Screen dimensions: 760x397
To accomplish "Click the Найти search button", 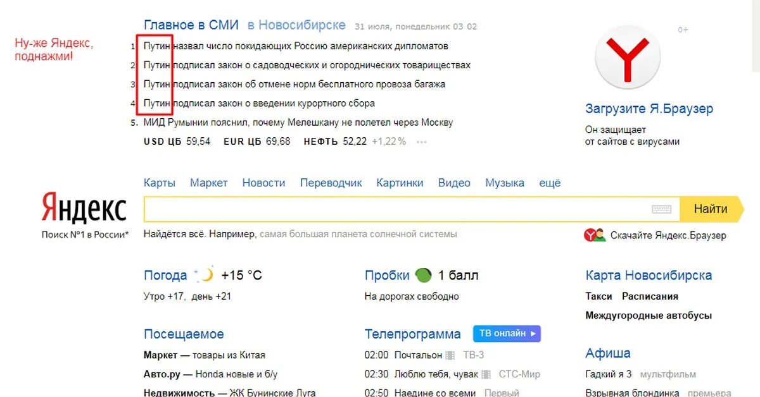I will tap(711, 209).
